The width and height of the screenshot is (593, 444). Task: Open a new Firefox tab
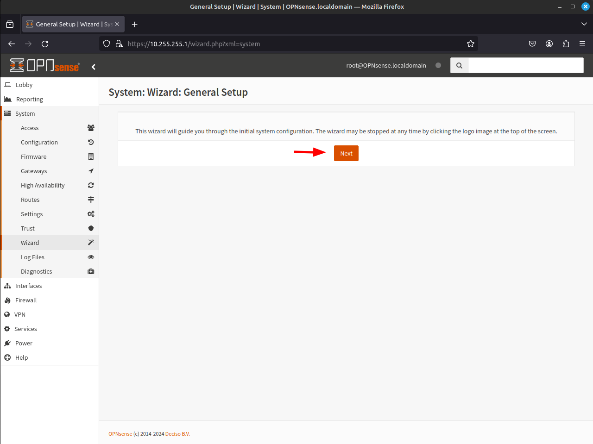(134, 24)
